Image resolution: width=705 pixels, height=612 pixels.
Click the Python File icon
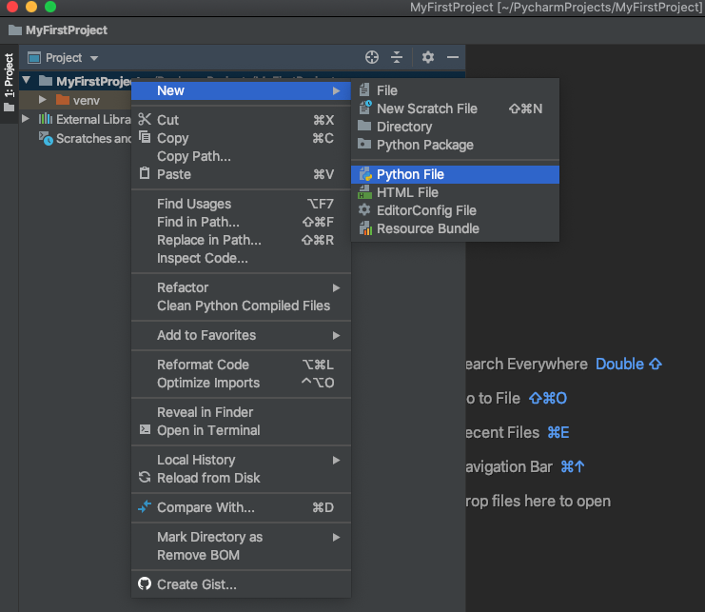point(365,174)
